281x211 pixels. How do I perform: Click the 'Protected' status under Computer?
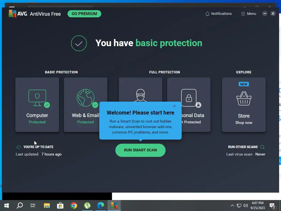[x=37, y=122]
